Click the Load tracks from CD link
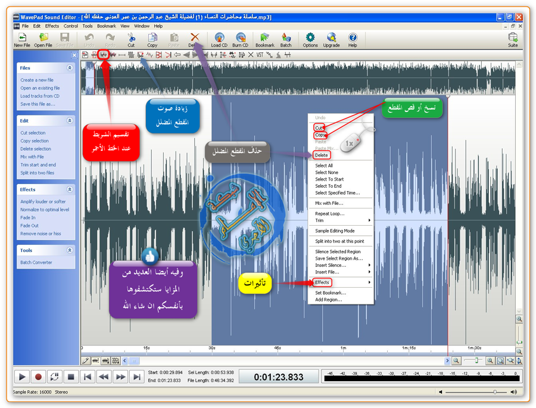The height and width of the screenshot is (408, 536). [x=40, y=96]
